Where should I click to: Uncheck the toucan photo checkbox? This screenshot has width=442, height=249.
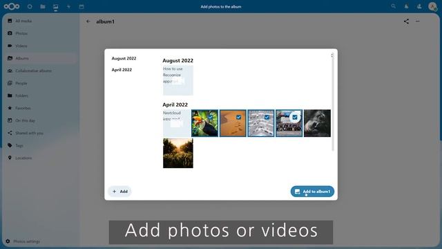210,117
